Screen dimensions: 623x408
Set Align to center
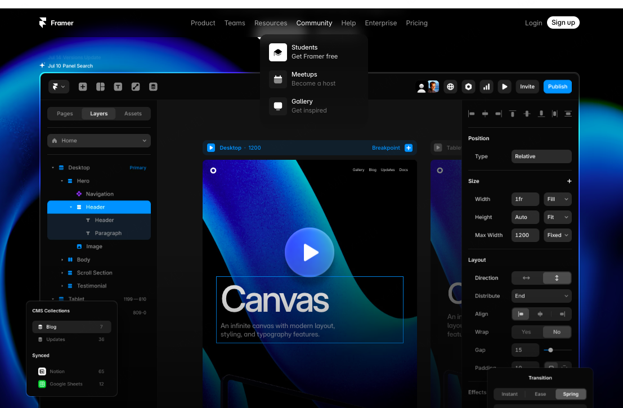[x=540, y=314]
